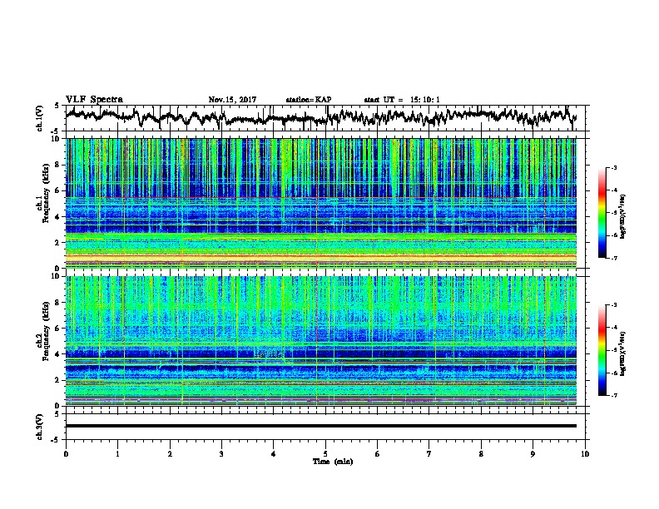Click the "VLF Spectra" title text
This screenshot has width=659, height=509.
94,100
